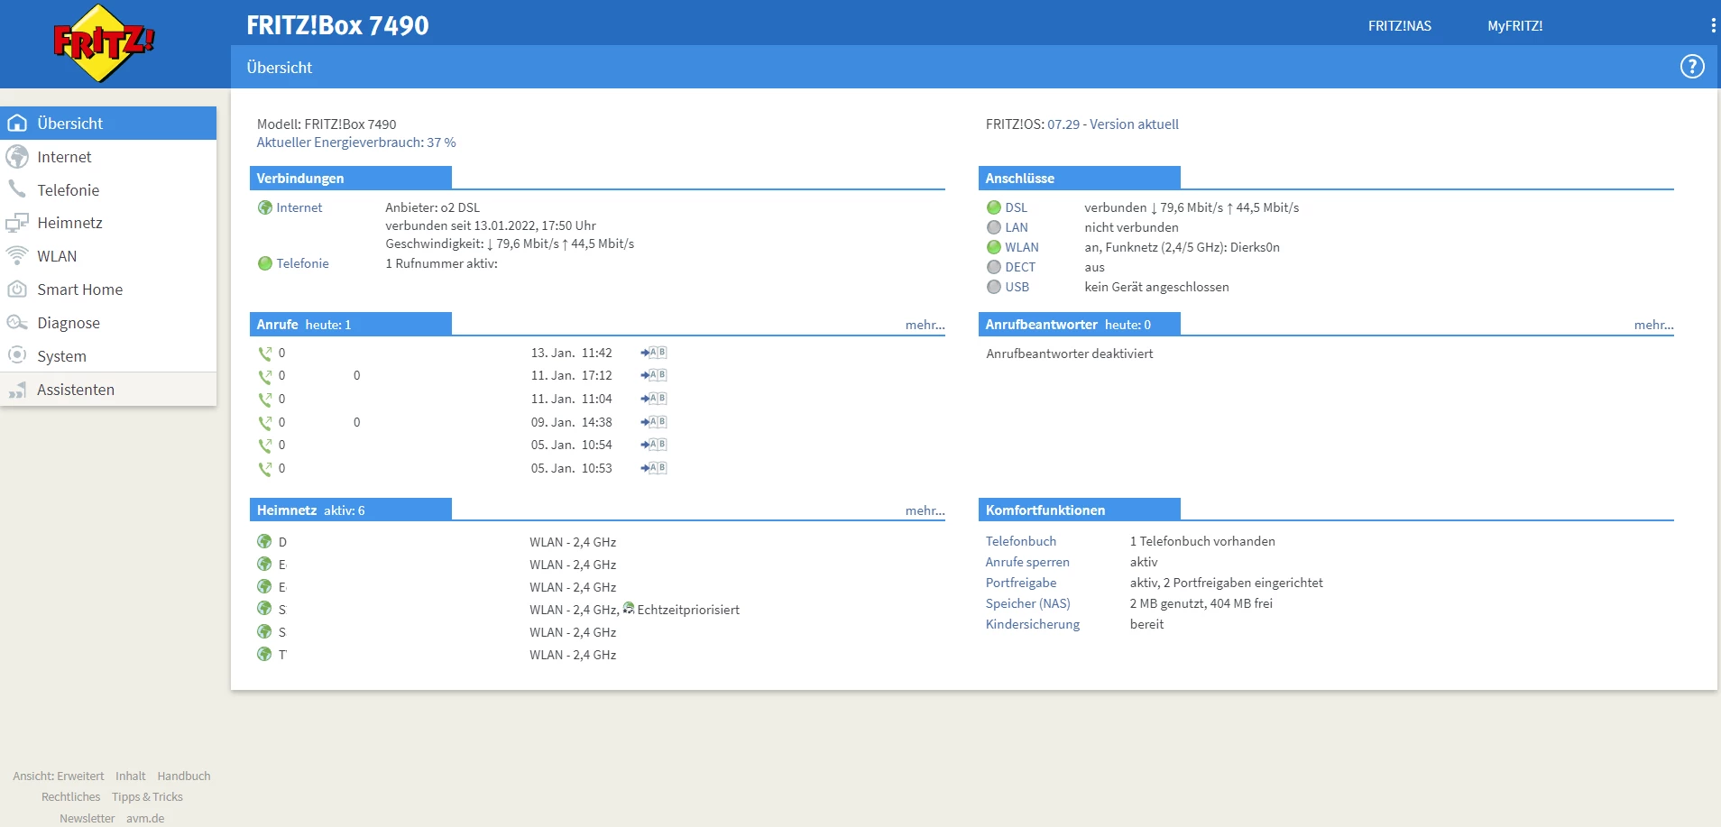
Task: Show more calls via Anrufe mehr...
Action: tap(925, 326)
